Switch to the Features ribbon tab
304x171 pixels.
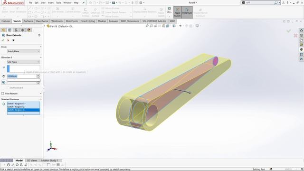click(6, 21)
